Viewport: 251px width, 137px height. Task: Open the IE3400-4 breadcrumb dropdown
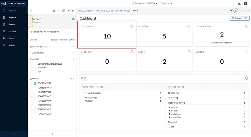(x=152, y=4)
